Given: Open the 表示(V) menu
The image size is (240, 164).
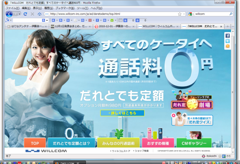Looking at the screenshot, I should 37,8.
